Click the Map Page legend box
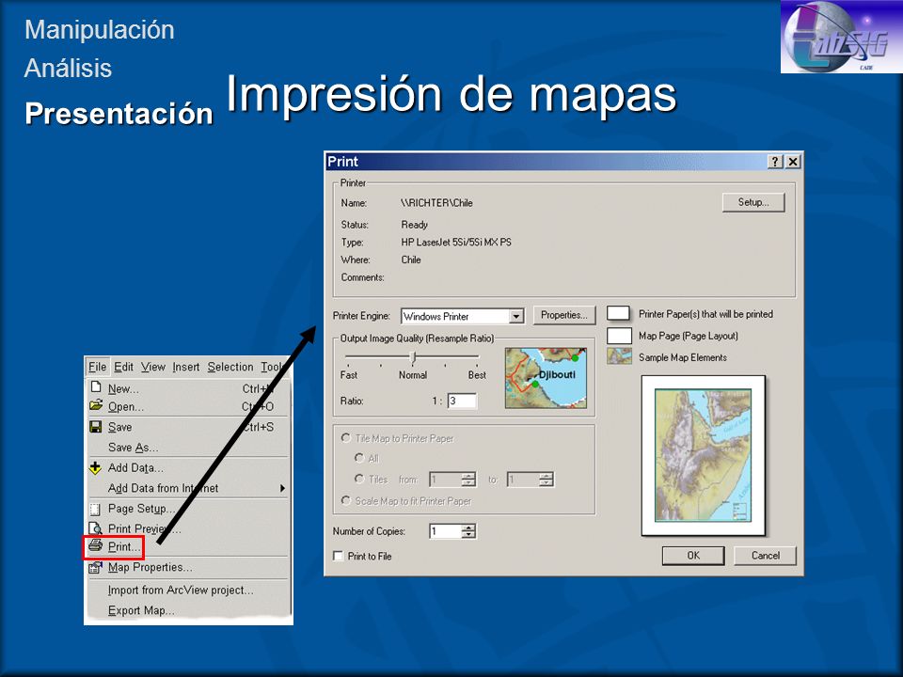The height and width of the screenshot is (677, 903). tap(619, 336)
